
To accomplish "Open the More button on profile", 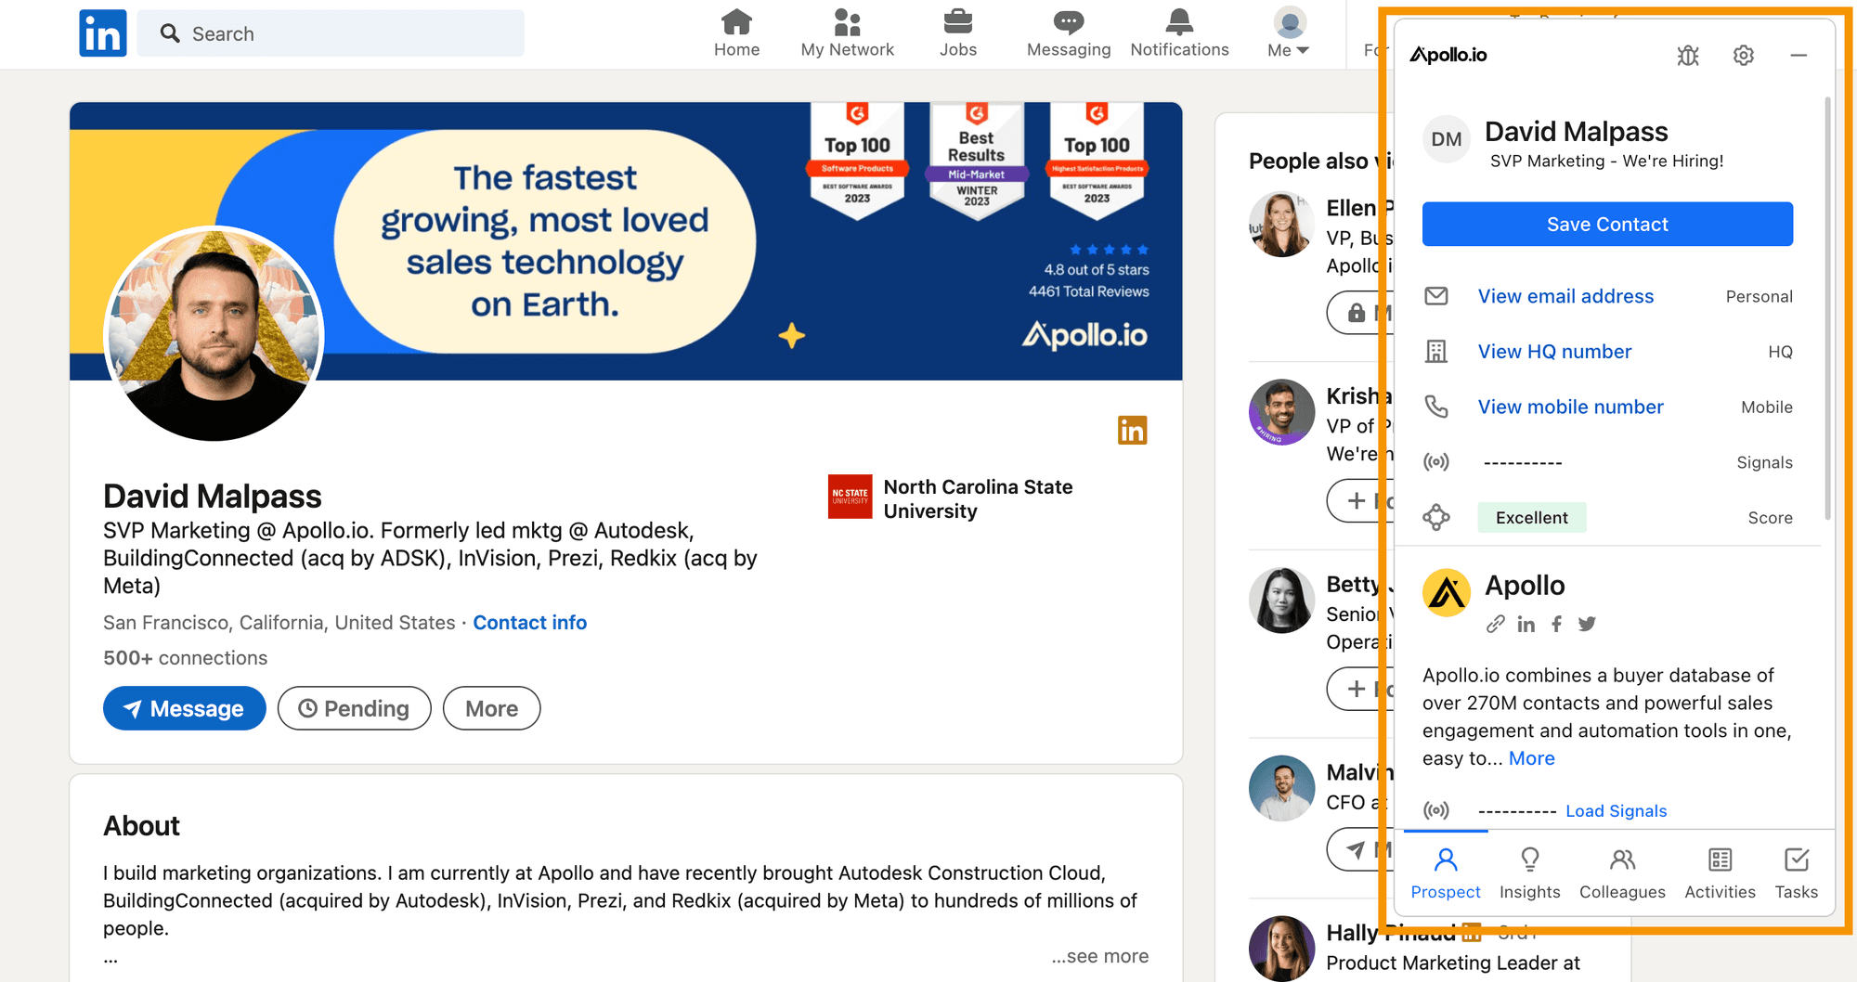I will 492,708.
